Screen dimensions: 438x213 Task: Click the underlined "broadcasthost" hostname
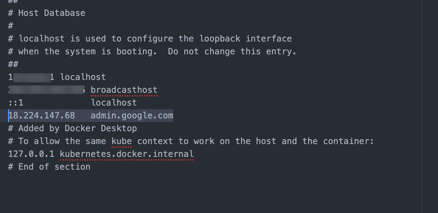[x=124, y=90]
